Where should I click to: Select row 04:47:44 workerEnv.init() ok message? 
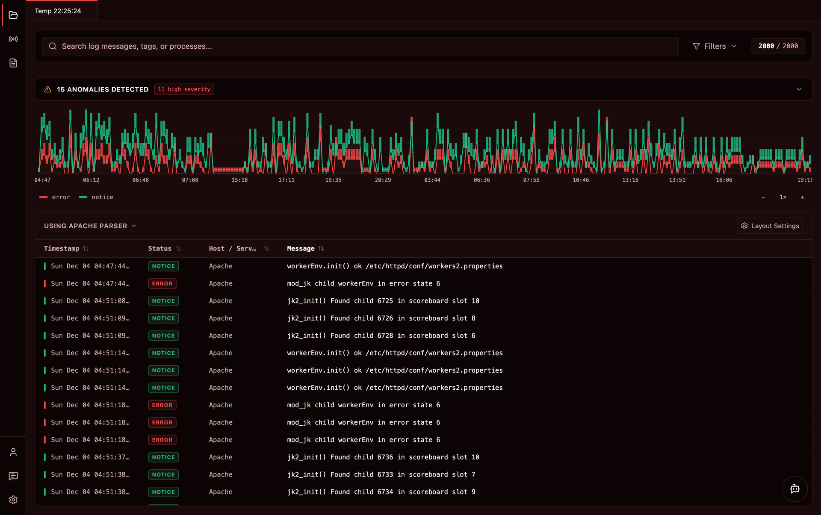click(423, 266)
